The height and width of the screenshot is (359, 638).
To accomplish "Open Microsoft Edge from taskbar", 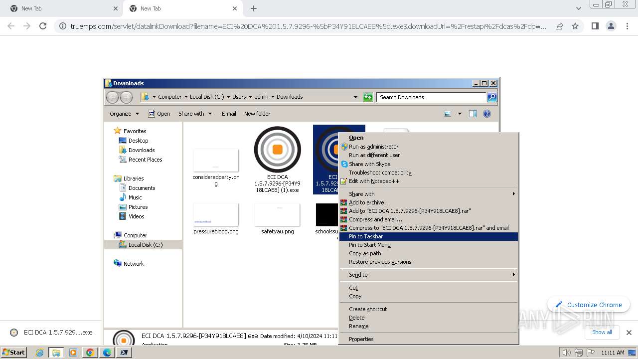I will (x=107, y=353).
